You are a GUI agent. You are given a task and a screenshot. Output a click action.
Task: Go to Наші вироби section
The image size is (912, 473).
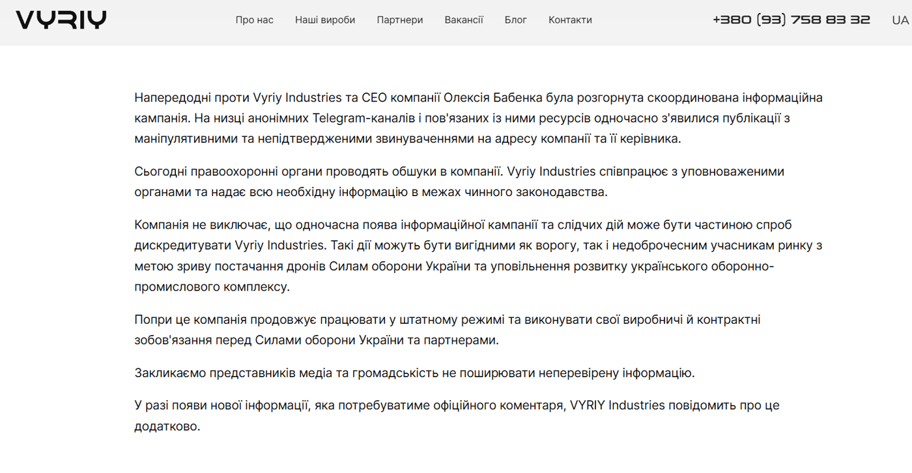pyautogui.click(x=325, y=20)
